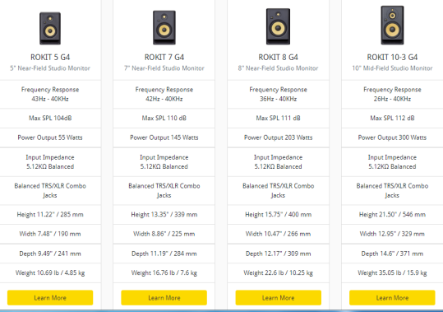Click 'Weight 22.6 lb / 10.25 kg' text

(x=279, y=273)
